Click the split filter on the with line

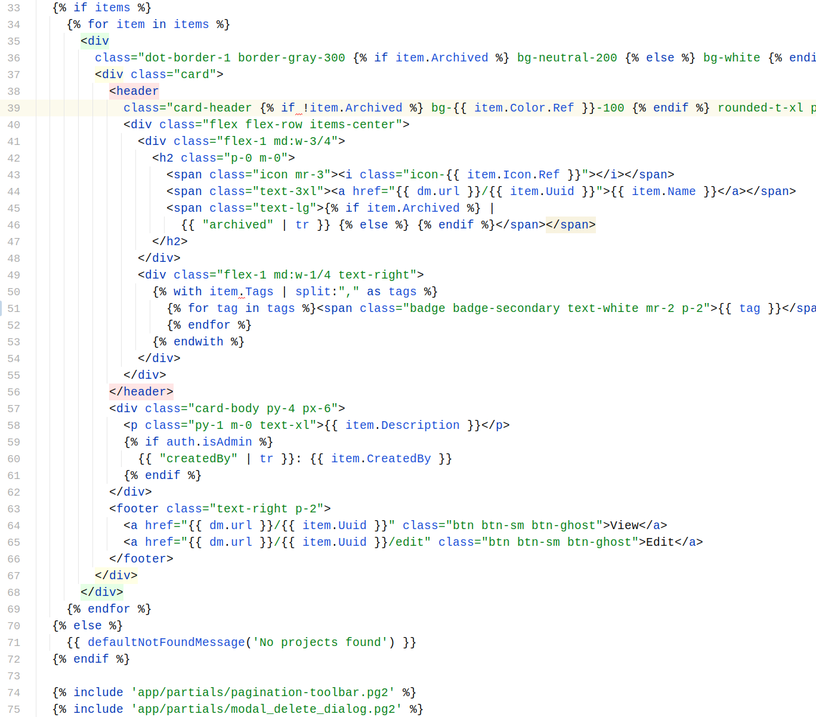coord(313,292)
